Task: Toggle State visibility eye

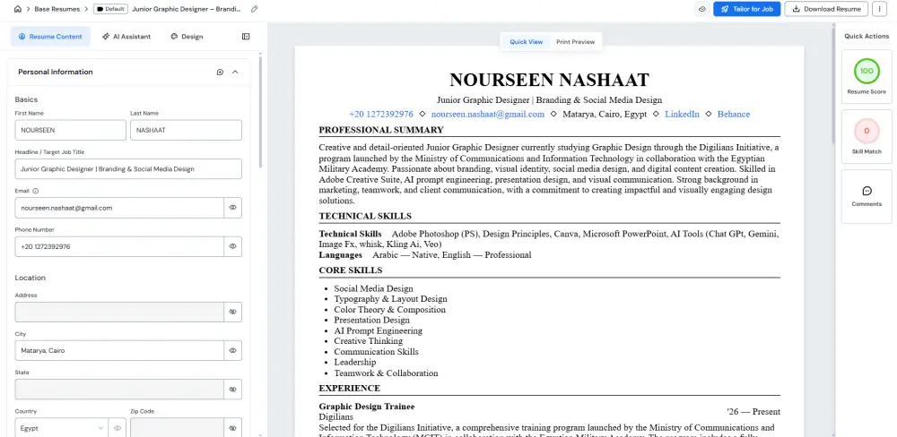Action: point(233,389)
